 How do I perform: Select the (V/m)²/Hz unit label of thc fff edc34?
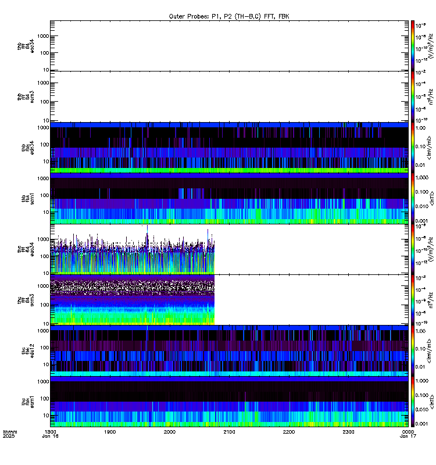(x=431, y=249)
